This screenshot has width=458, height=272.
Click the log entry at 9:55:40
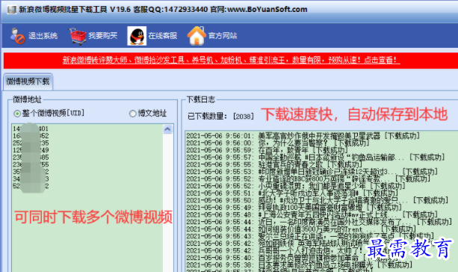[x=292, y=258]
